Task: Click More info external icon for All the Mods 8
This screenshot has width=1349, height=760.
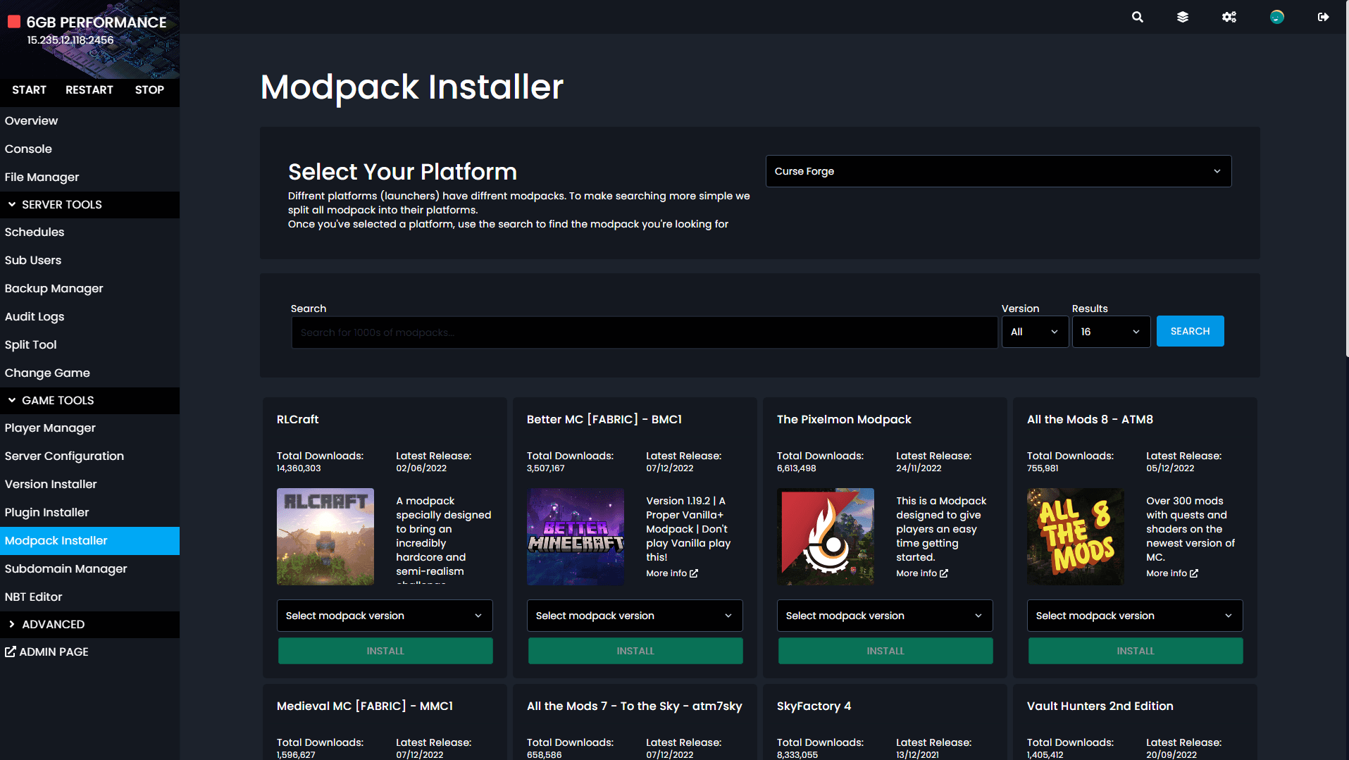Action: click(x=1194, y=573)
